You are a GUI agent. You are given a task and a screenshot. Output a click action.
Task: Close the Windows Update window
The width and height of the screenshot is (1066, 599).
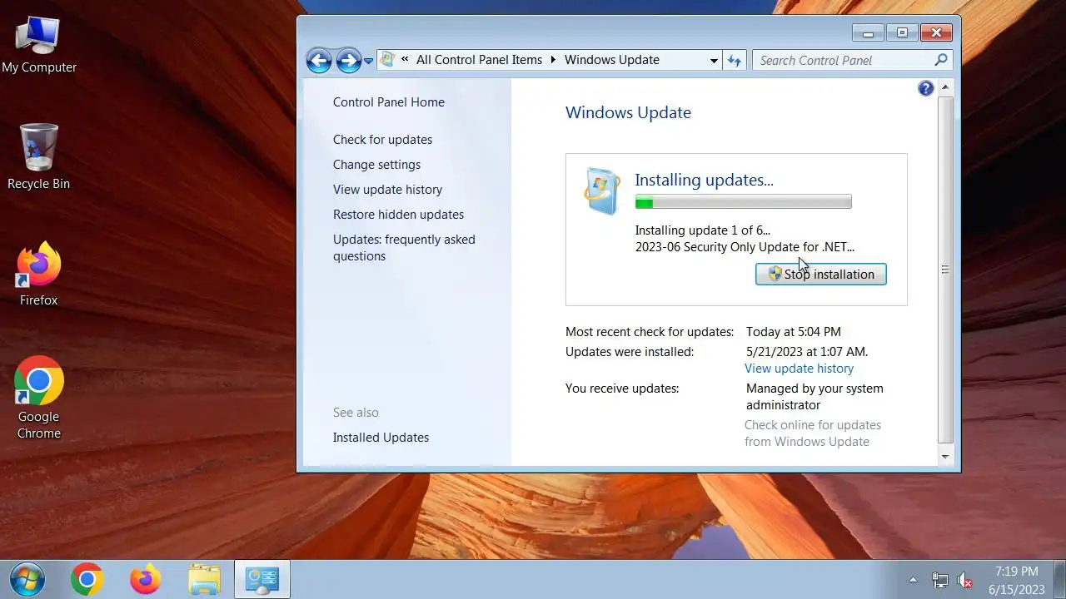936,33
